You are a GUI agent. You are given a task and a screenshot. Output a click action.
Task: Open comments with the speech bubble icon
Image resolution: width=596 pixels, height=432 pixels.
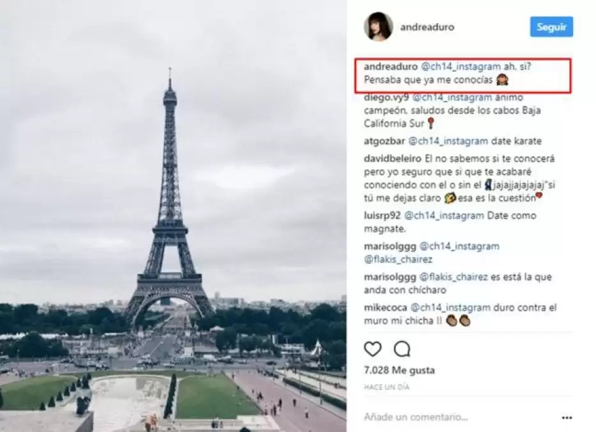(x=402, y=349)
